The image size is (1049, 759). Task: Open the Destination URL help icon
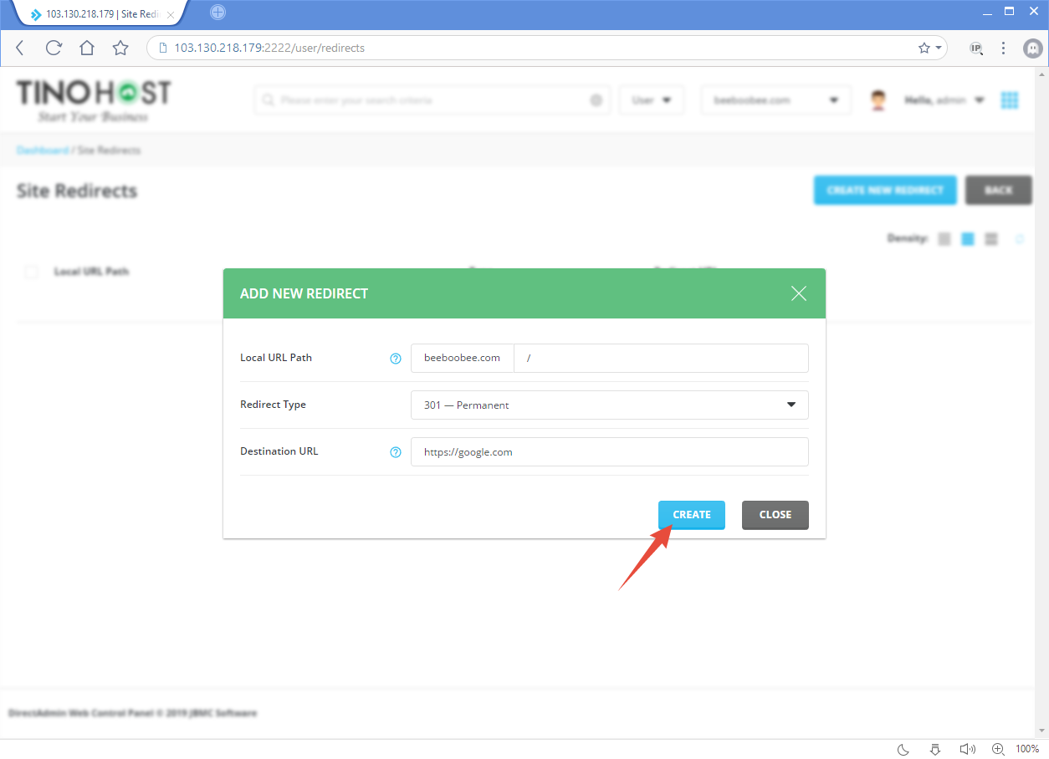click(395, 451)
